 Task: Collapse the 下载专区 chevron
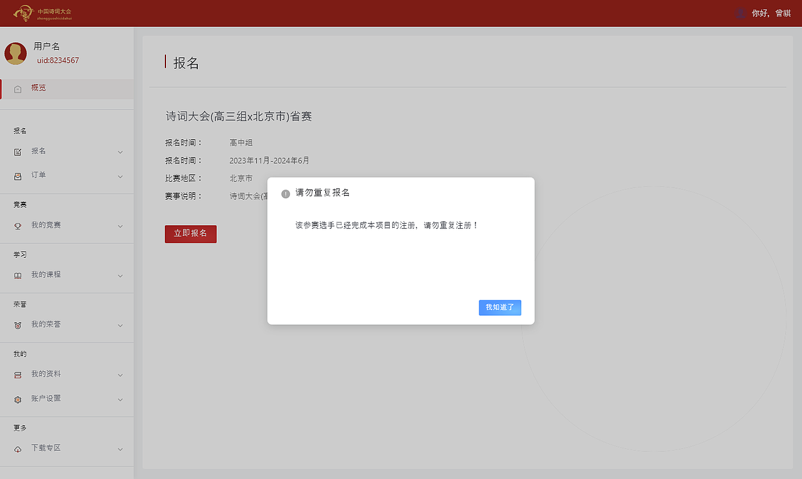pyautogui.click(x=120, y=448)
